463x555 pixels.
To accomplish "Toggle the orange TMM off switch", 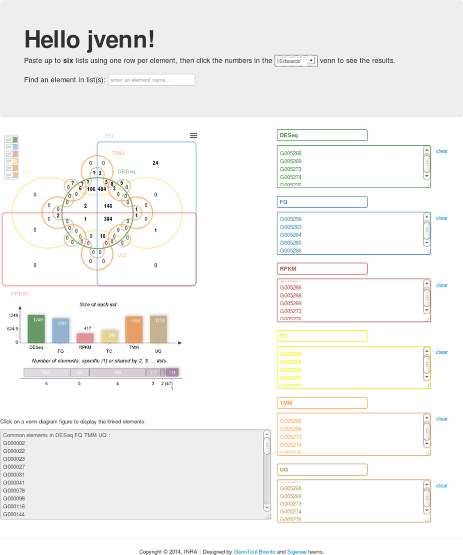I will click(12, 168).
